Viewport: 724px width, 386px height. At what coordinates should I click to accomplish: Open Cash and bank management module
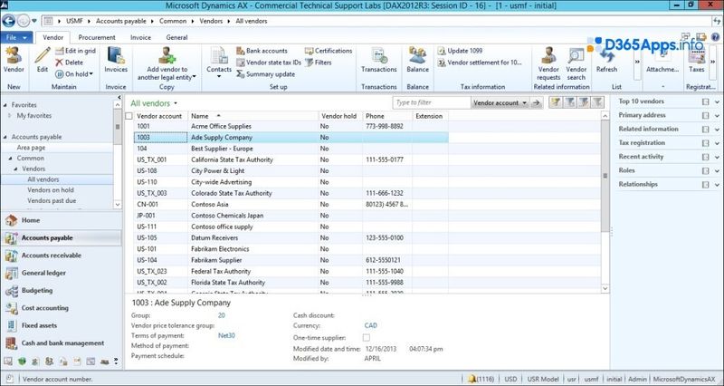pos(62,343)
